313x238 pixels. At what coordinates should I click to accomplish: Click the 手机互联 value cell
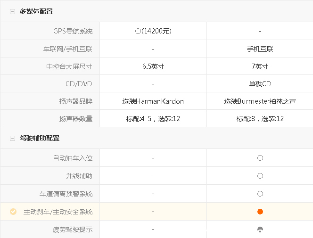(260, 49)
